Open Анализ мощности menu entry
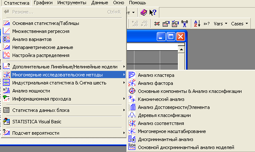This screenshot has height=152, width=255. 64,91
